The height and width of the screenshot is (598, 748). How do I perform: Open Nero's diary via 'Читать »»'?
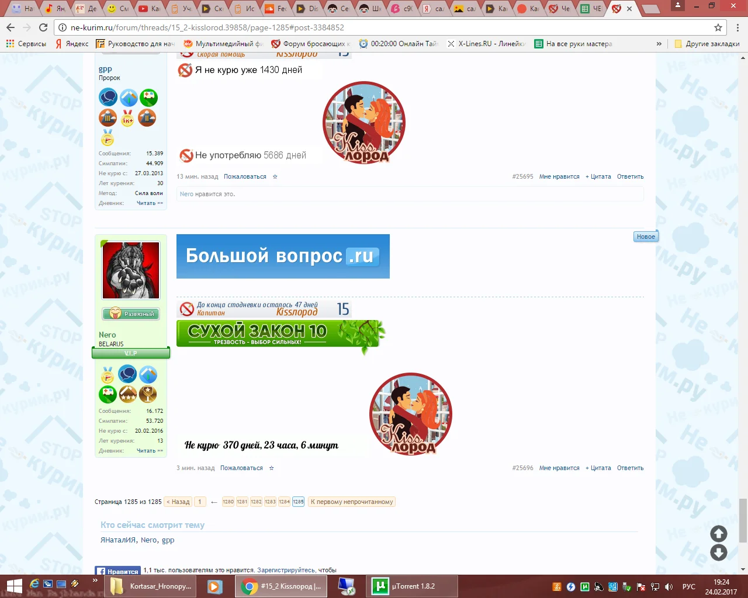[150, 451]
